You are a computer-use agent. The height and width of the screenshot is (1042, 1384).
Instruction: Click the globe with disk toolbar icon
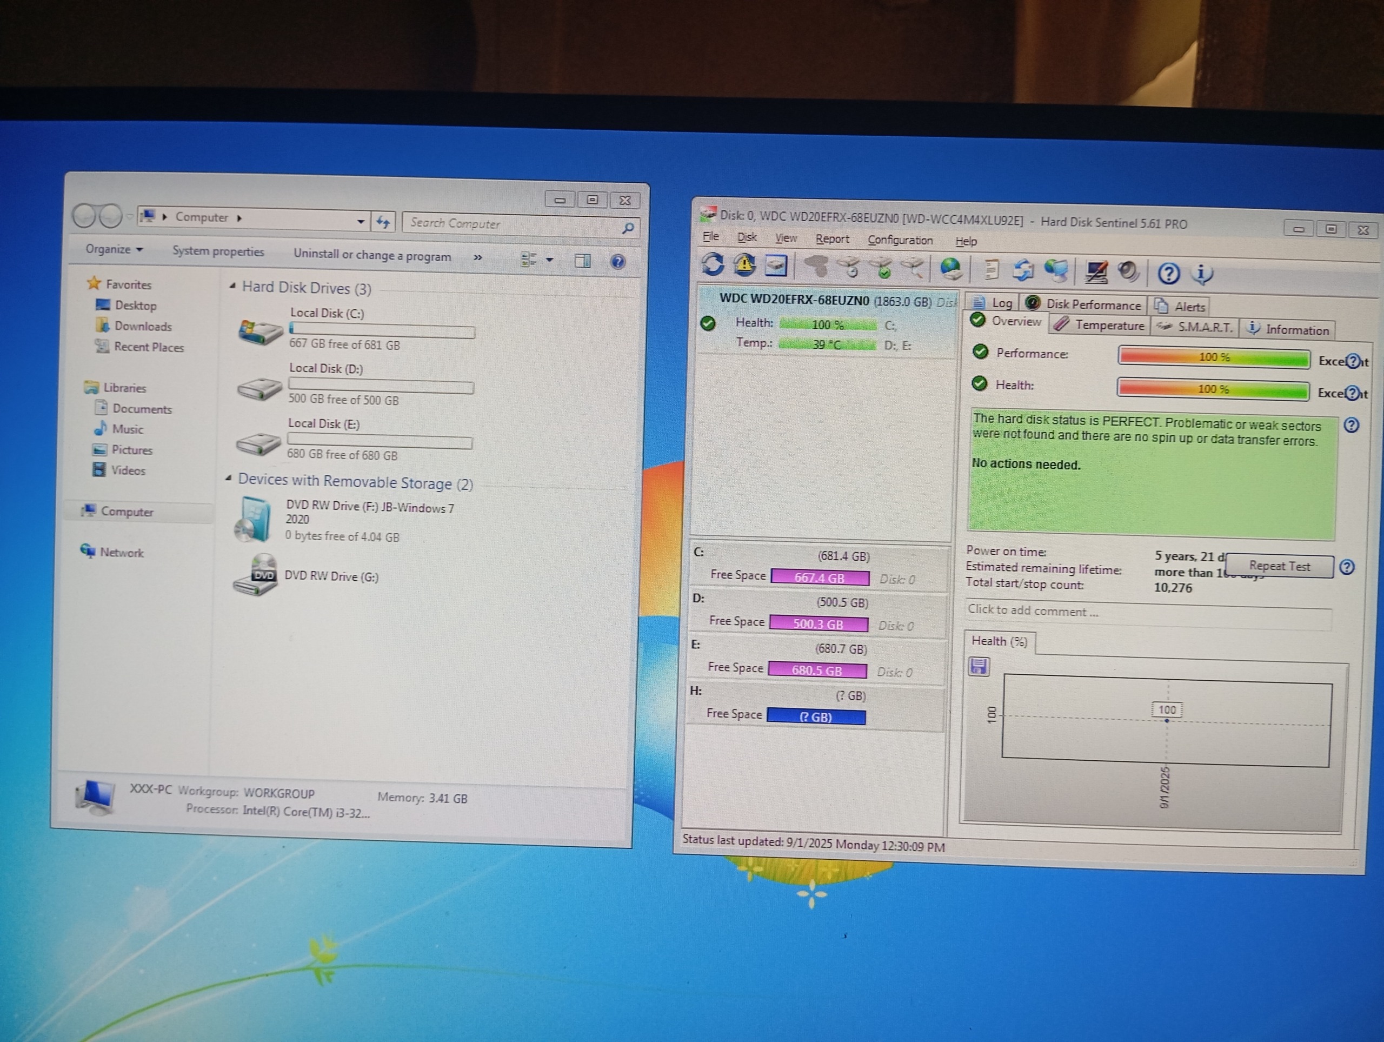950,270
